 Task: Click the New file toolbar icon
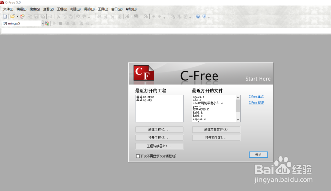coord(5,16)
